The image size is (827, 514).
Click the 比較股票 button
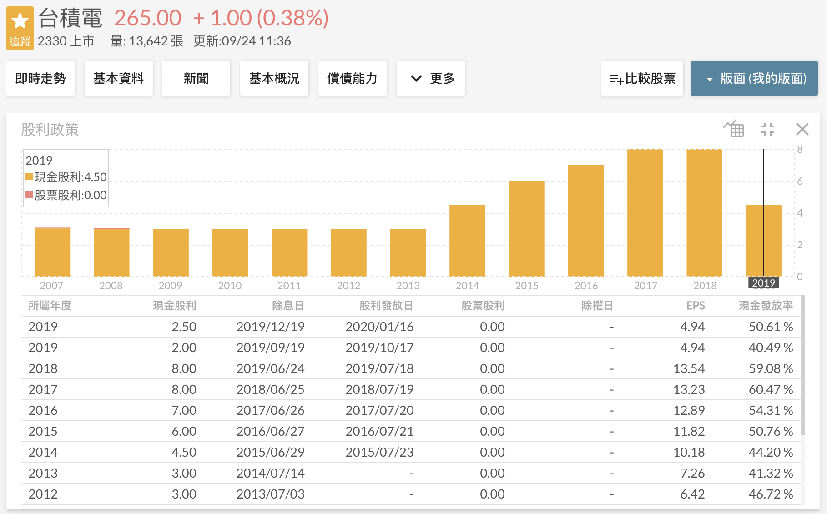click(642, 79)
